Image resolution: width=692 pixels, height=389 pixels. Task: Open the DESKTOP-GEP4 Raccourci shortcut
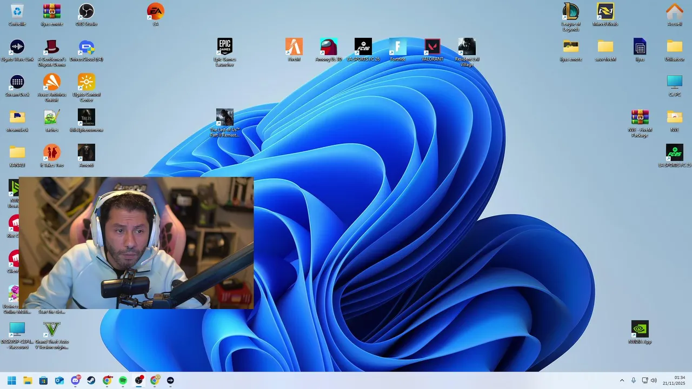click(x=17, y=329)
